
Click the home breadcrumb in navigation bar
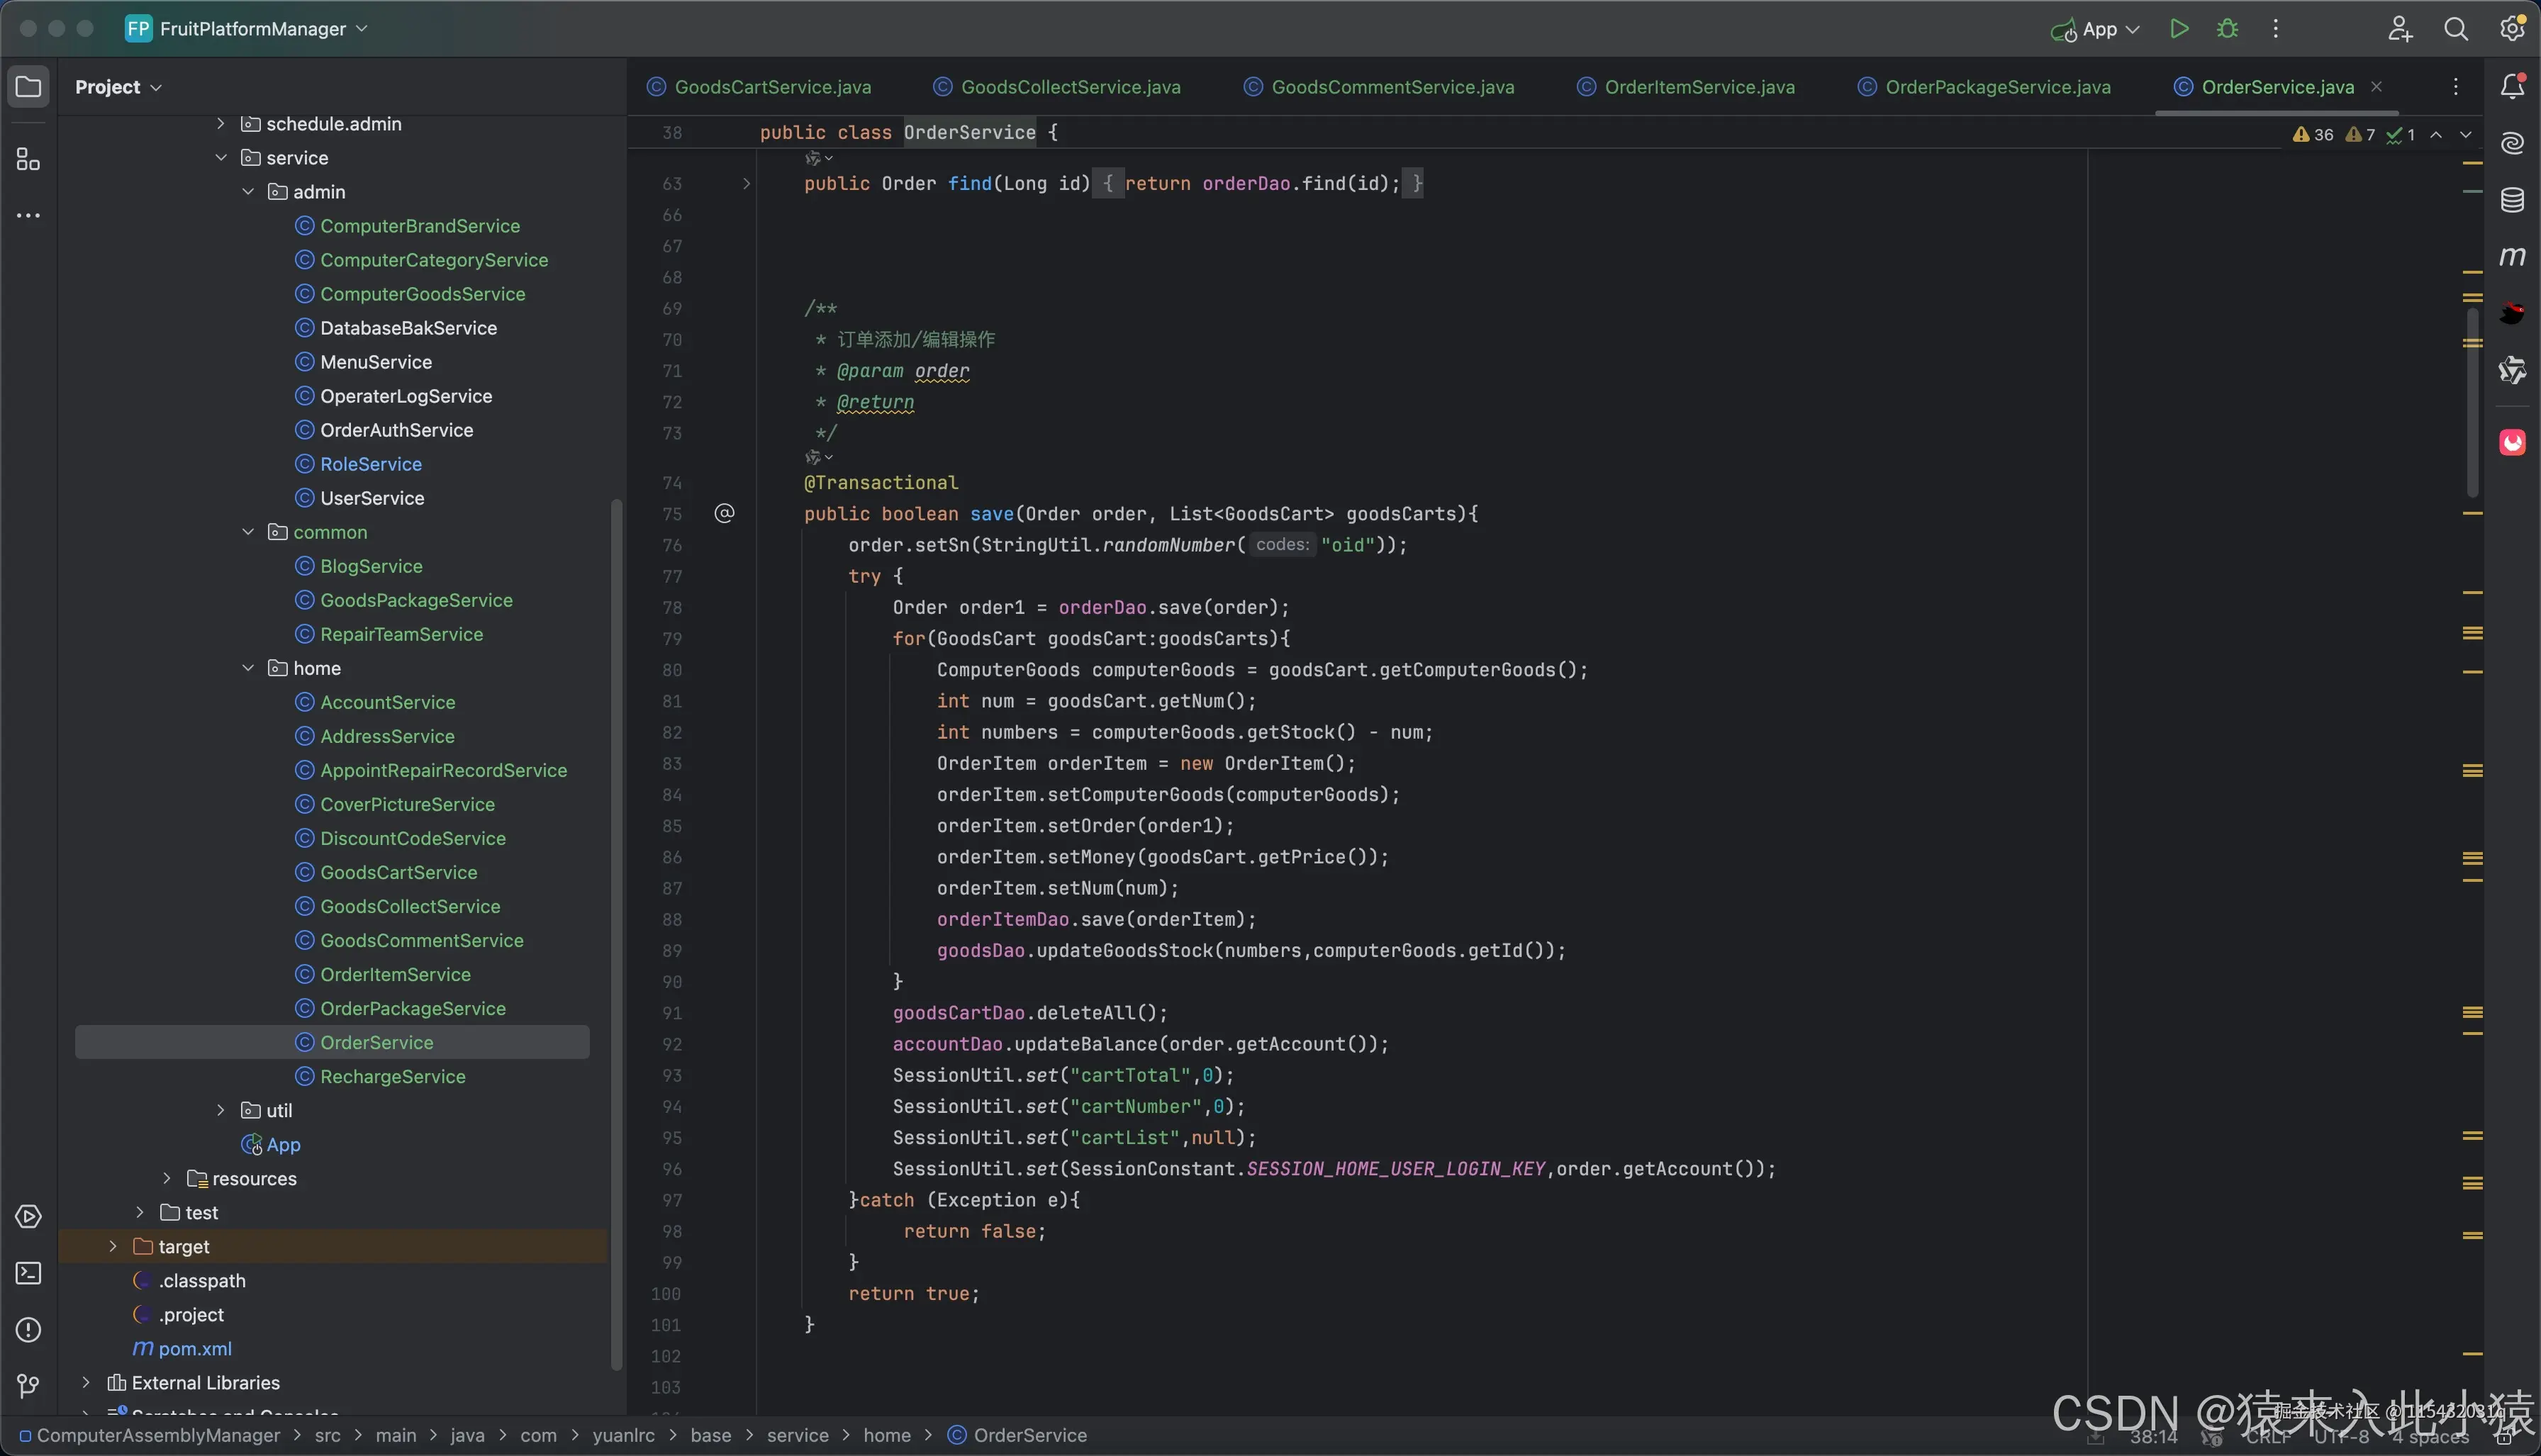[x=886, y=1435]
